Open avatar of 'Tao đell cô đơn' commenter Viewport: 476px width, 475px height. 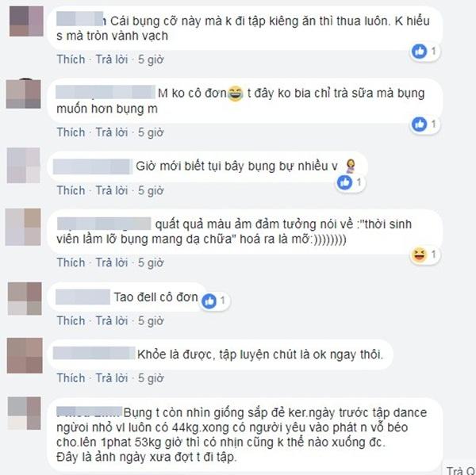(25, 299)
